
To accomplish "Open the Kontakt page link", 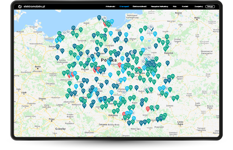I will (x=185, y=6).
